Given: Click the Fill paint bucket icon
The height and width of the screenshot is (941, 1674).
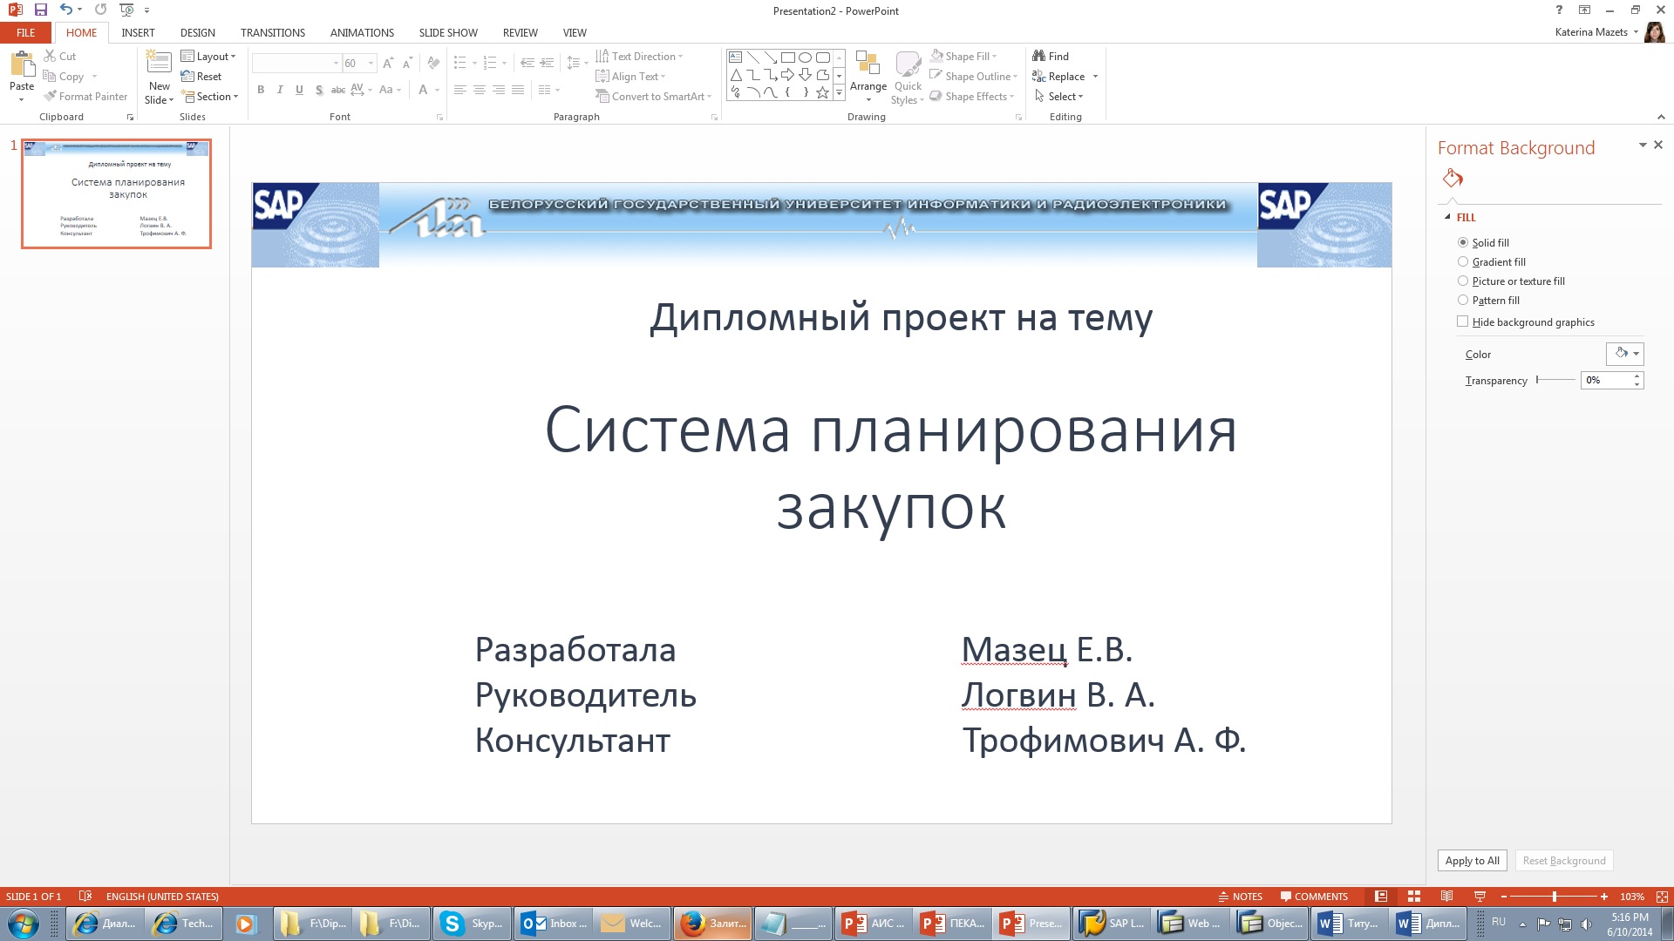Looking at the screenshot, I should [1453, 179].
